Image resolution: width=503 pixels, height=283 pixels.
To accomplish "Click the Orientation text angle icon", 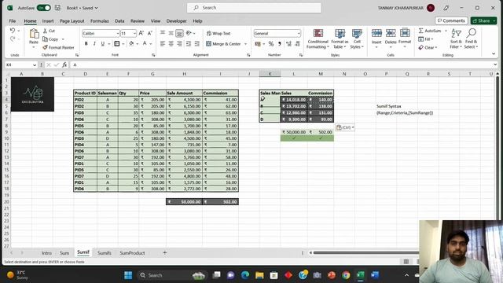I will click(x=189, y=33).
